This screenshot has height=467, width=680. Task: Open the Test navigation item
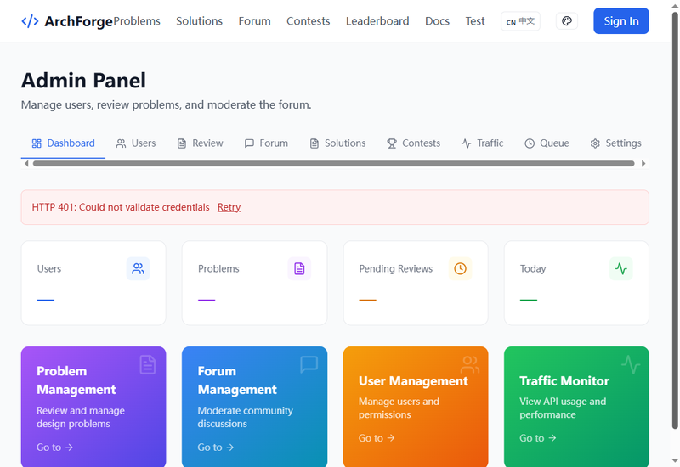click(x=475, y=20)
